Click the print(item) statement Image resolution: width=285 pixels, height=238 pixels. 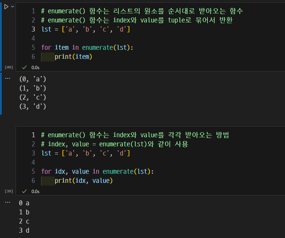(x=73, y=57)
